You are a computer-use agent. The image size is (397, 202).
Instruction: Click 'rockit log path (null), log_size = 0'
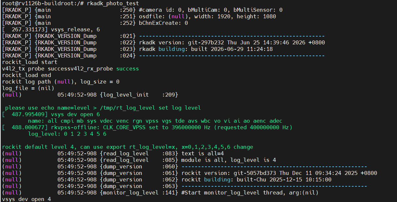61,82
